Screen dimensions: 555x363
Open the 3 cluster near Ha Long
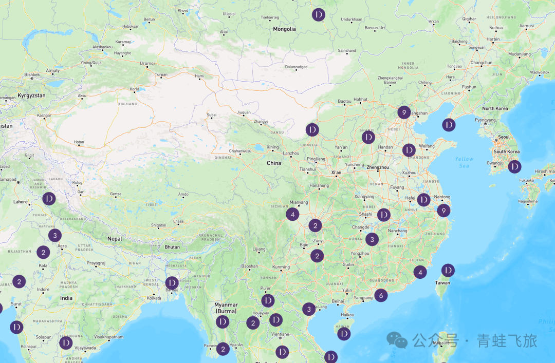[309, 309]
